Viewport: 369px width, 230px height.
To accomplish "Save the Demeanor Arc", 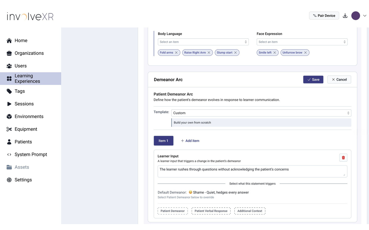I will click(x=313, y=80).
